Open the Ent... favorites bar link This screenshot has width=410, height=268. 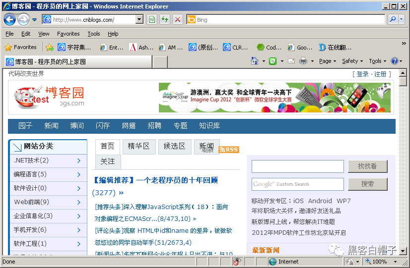(111, 47)
